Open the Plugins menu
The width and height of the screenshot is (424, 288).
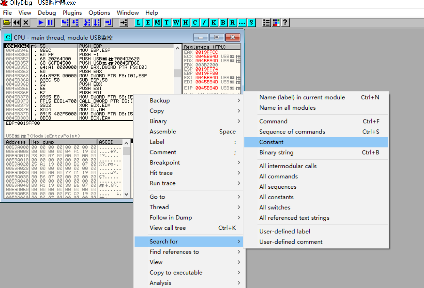pyautogui.click(x=72, y=13)
